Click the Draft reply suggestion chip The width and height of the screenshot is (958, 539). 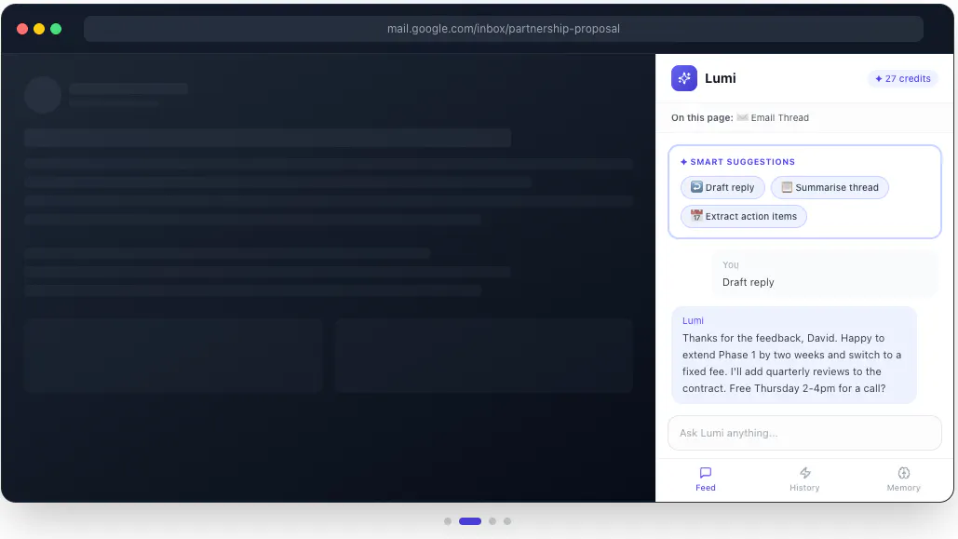[722, 188]
